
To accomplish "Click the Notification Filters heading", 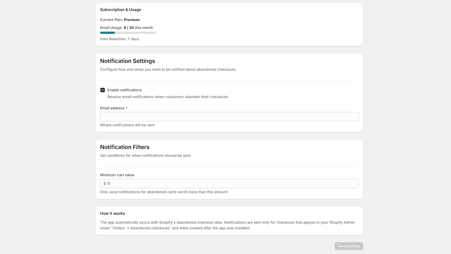I will pyautogui.click(x=125, y=147).
